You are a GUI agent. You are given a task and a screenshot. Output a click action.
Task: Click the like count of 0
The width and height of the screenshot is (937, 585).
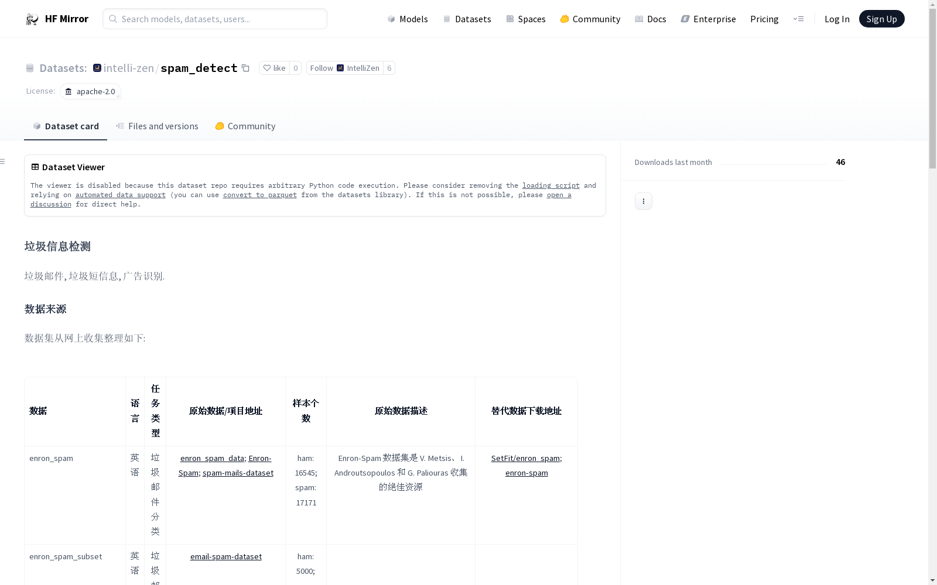pos(296,68)
